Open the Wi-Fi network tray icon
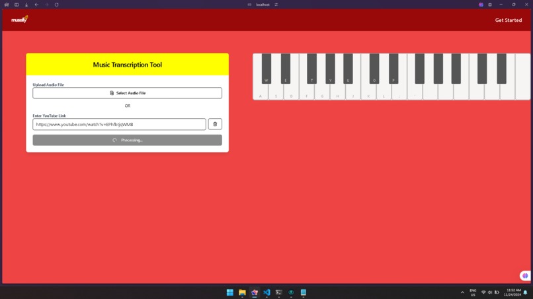533x299 pixels. (483, 292)
